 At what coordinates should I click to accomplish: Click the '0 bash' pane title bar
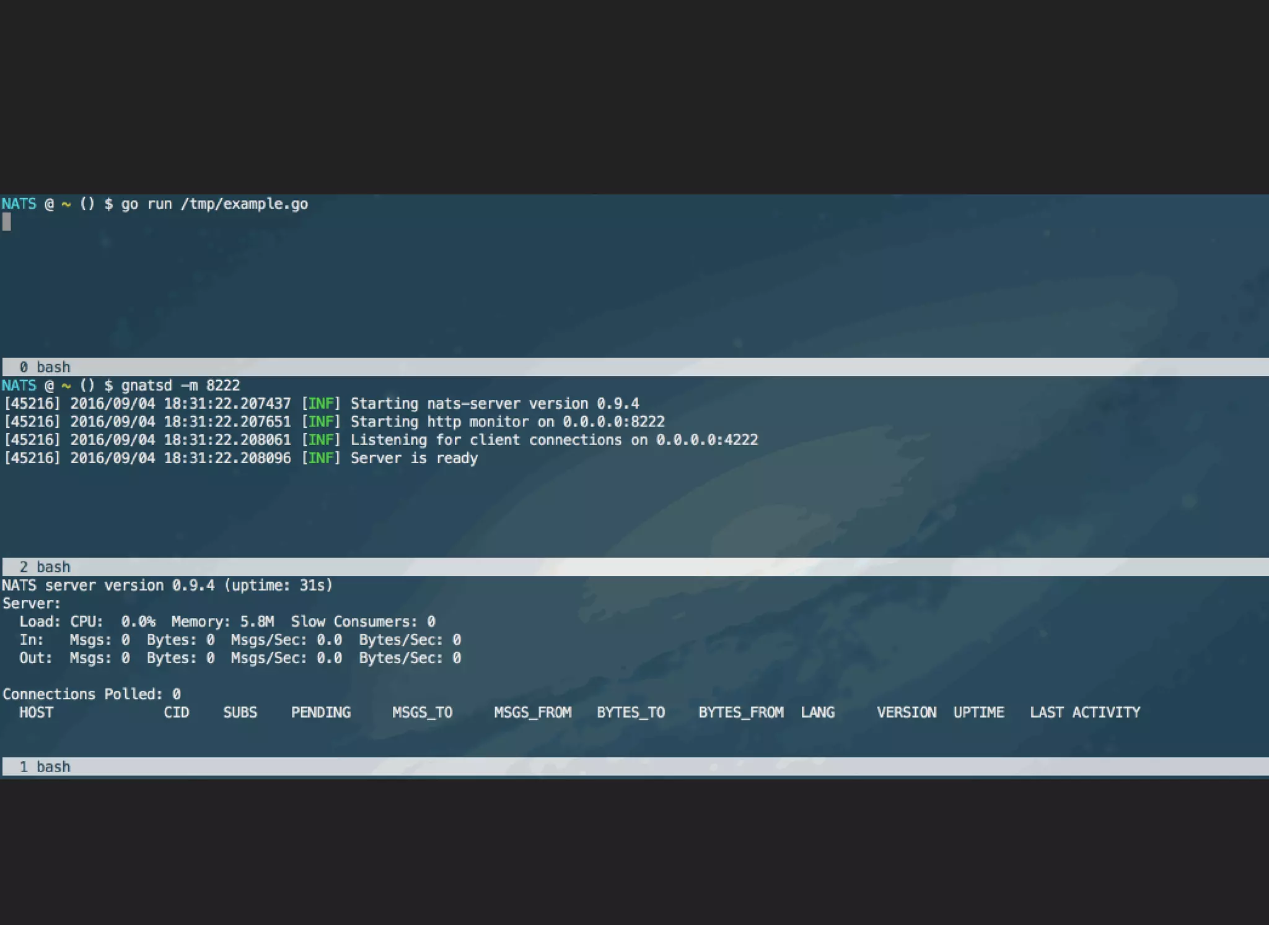45,367
